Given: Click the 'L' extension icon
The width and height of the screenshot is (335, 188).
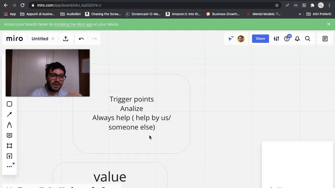Looking at the screenshot, I should pos(304,5).
